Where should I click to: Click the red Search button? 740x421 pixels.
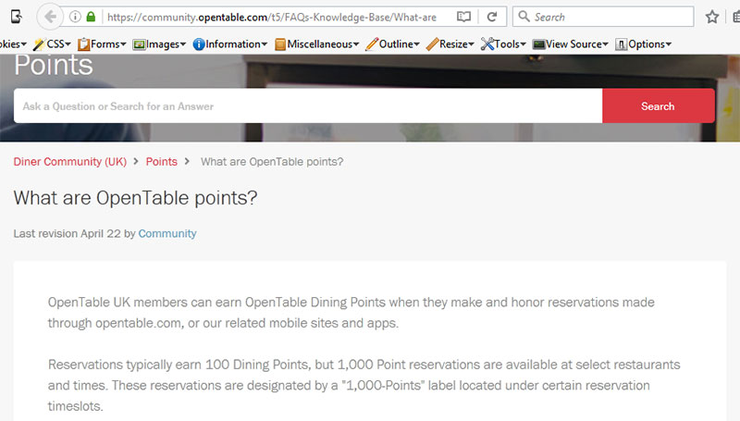659,106
